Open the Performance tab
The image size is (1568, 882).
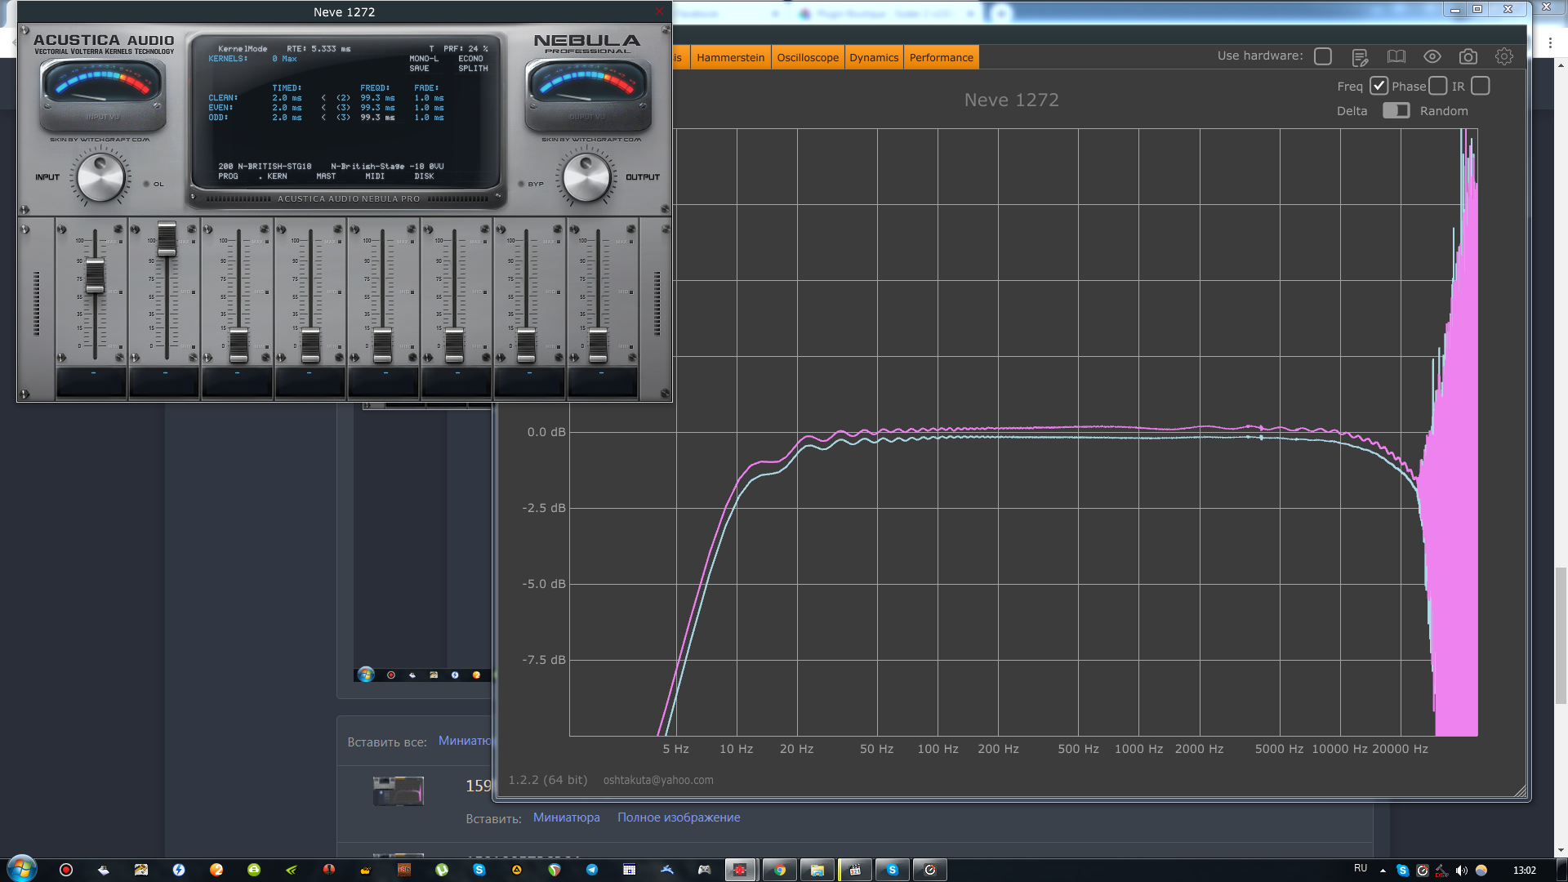tap(941, 57)
